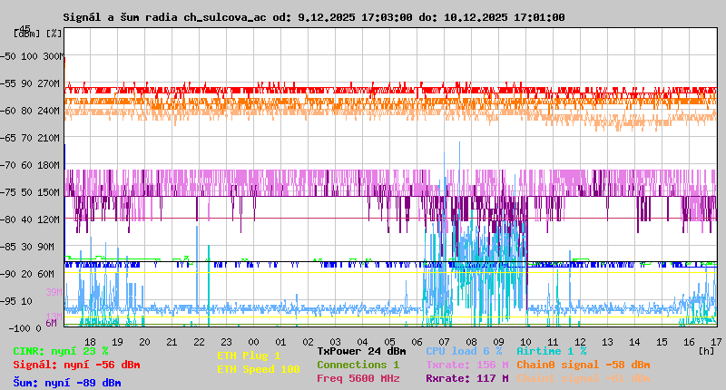This screenshot has height=390, width=726.
Task: Click the 'TxPower 24 dBm' legend label
Action: tap(361, 351)
